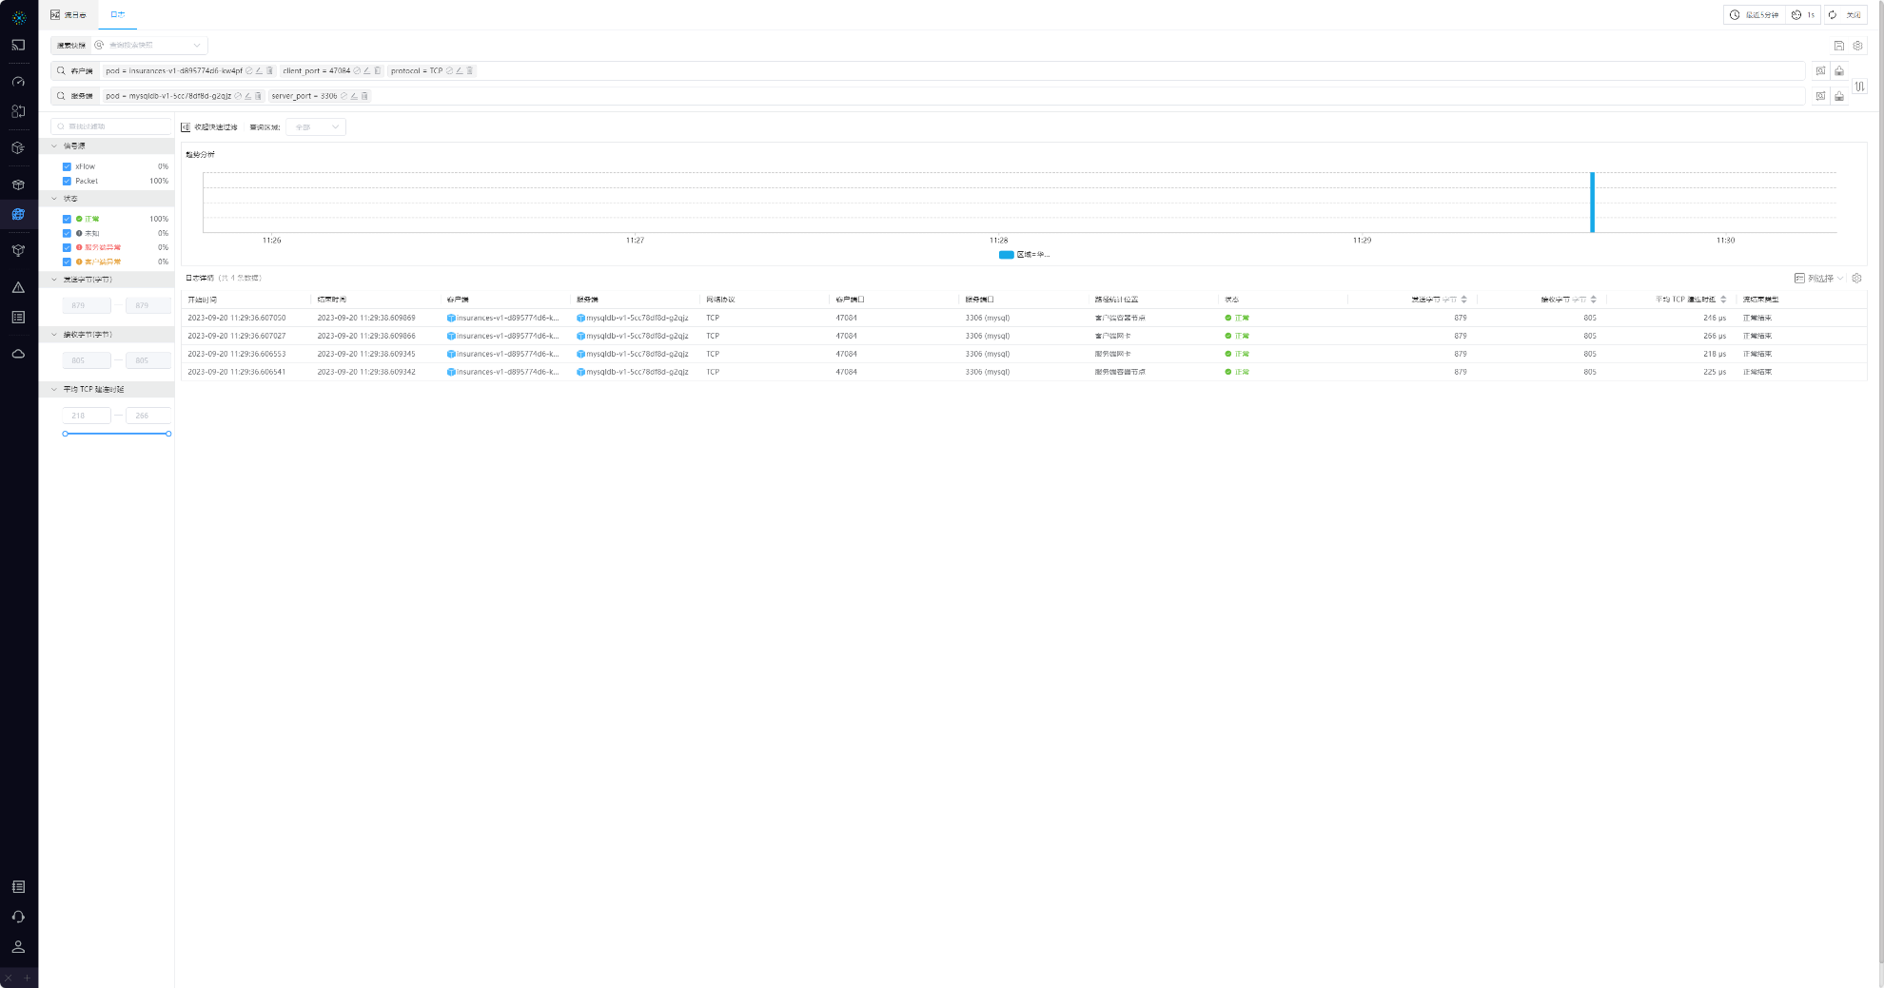This screenshot has height=988, width=1884.
Task: Click the TCP latency slider right handle
Action: pos(168,434)
